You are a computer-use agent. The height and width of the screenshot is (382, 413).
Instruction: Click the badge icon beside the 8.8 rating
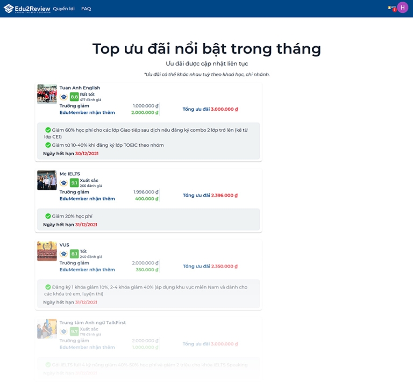pos(64,97)
